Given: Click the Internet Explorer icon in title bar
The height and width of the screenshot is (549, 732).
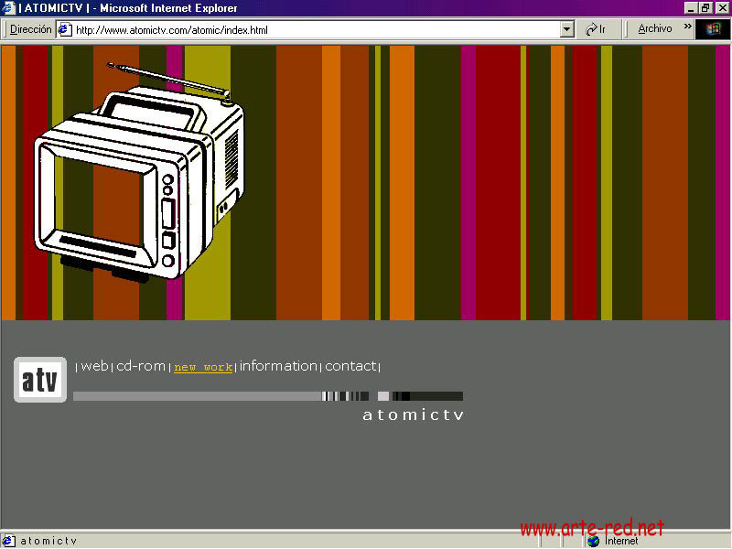Looking at the screenshot, I should pos(8,8).
